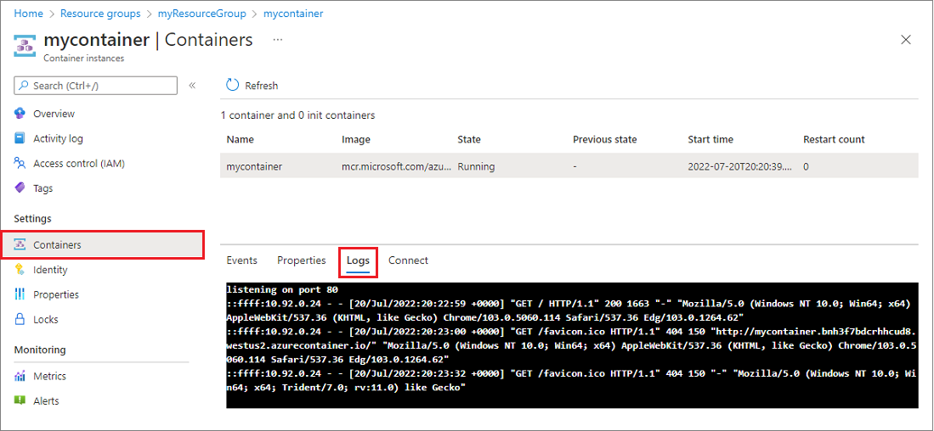
Task: Click the 'Monitoring' section heading
Action: coord(39,350)
